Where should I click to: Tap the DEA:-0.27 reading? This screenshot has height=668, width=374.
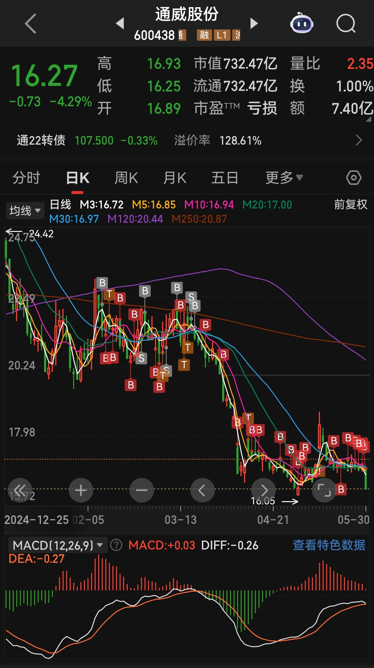pos(37,559)
